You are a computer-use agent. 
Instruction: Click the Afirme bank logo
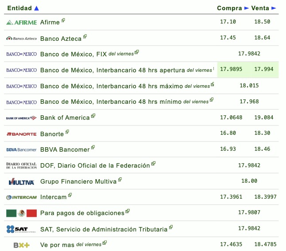tap(22, 23)
